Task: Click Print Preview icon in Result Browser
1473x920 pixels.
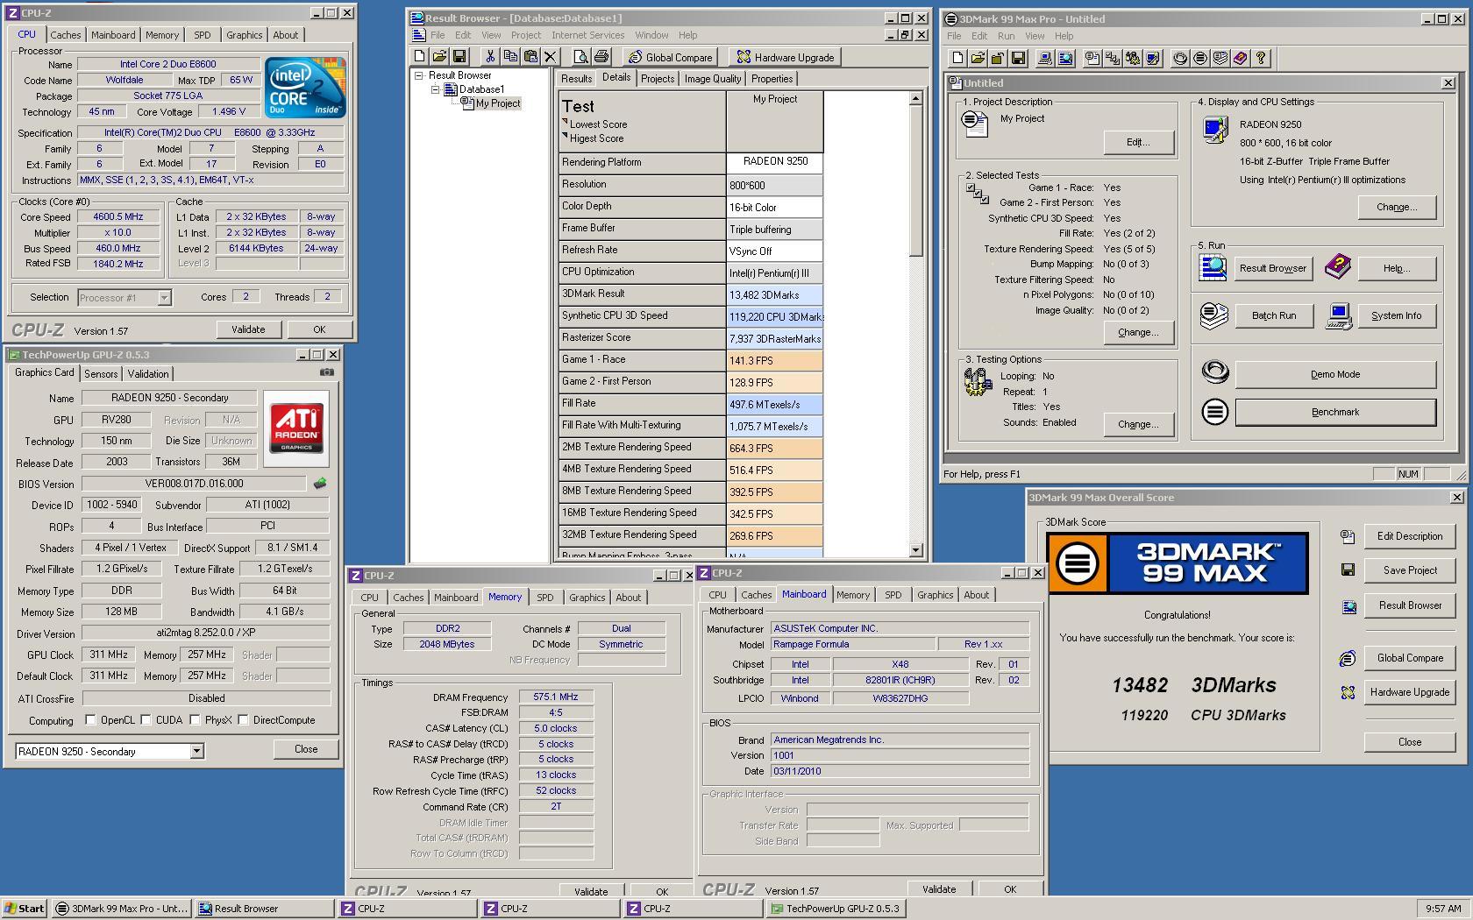Action: (x=580, y=57)
